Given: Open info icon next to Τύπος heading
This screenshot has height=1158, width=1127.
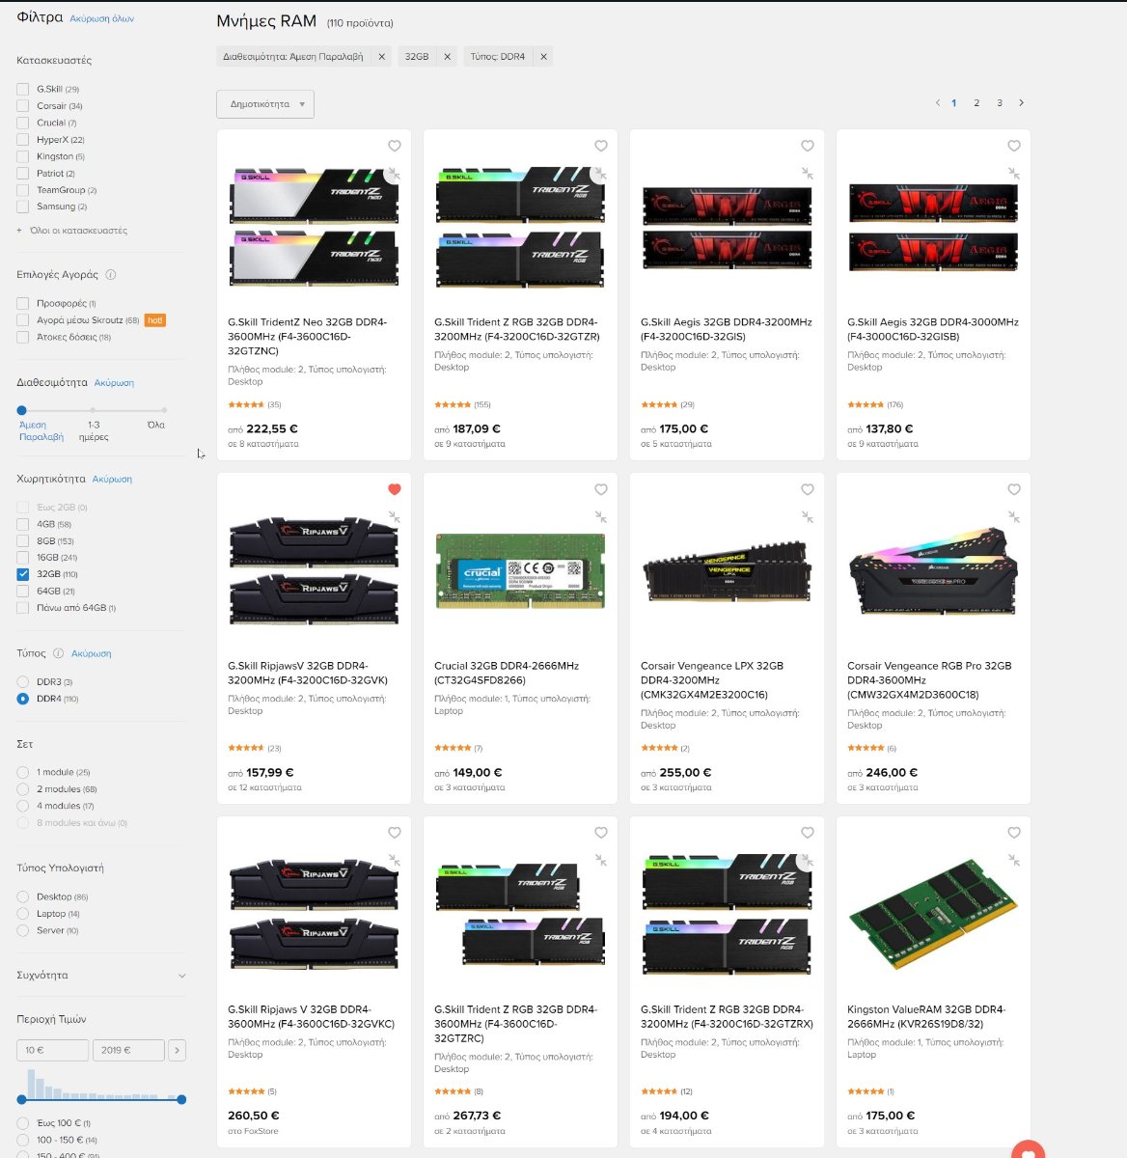Looking at the screenshot, I should click(x=58, y=653).
